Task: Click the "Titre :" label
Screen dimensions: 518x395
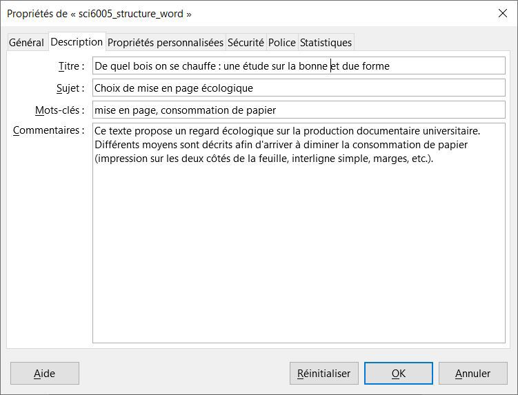Action: (71, 66)
